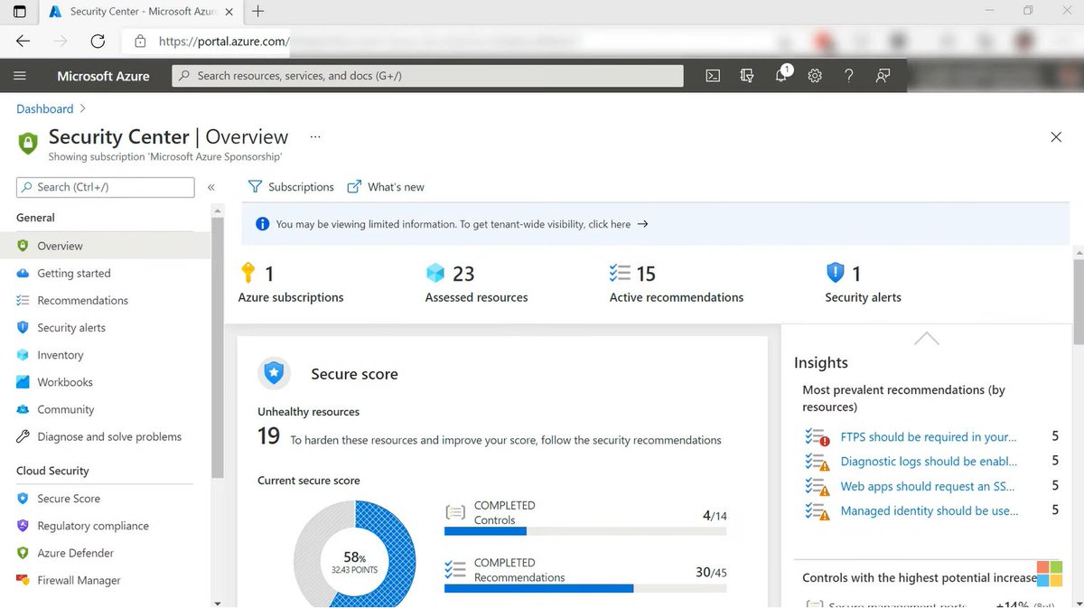
Task: Click the blue shield icon beside Security alerts count
Action: click(836, 272)
